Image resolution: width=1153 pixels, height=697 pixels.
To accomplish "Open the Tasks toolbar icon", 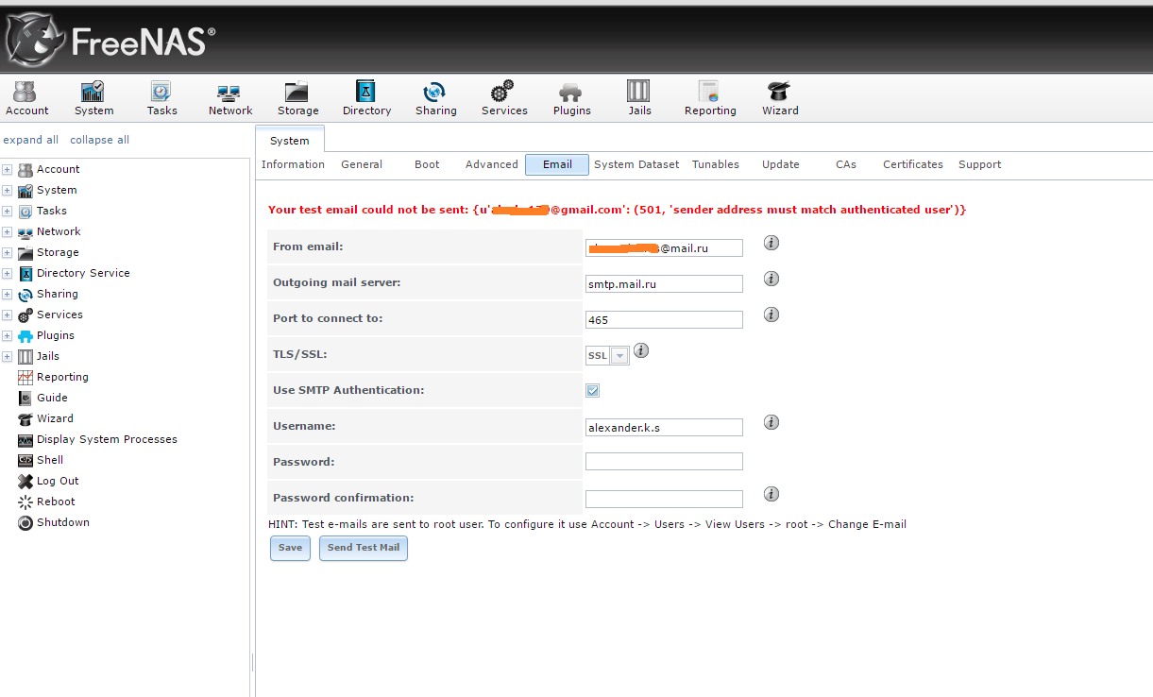I will pos(161,98).
